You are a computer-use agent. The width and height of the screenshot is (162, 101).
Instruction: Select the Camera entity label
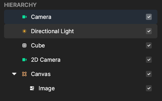click(41, 17)
